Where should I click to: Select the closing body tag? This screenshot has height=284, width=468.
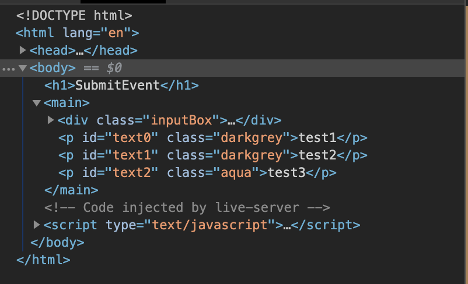[x=57, y=242]
